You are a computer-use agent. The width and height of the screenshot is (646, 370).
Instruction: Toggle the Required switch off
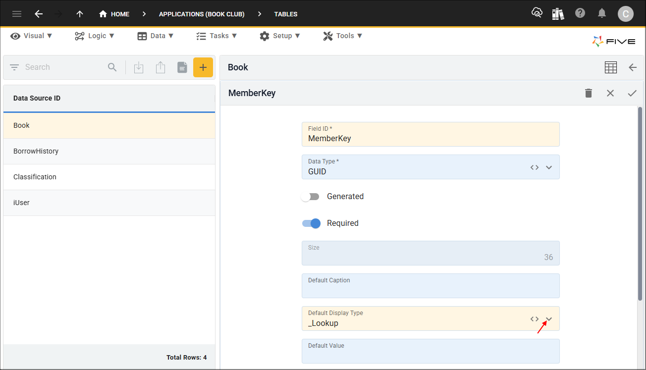coord(311,223)
